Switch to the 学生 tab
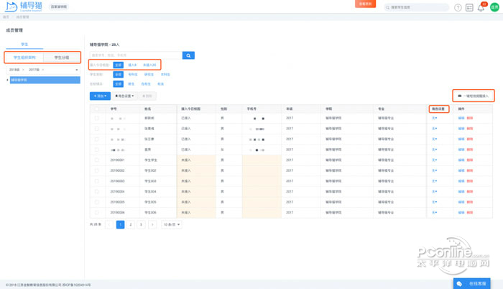 click(x=24, y=45)
